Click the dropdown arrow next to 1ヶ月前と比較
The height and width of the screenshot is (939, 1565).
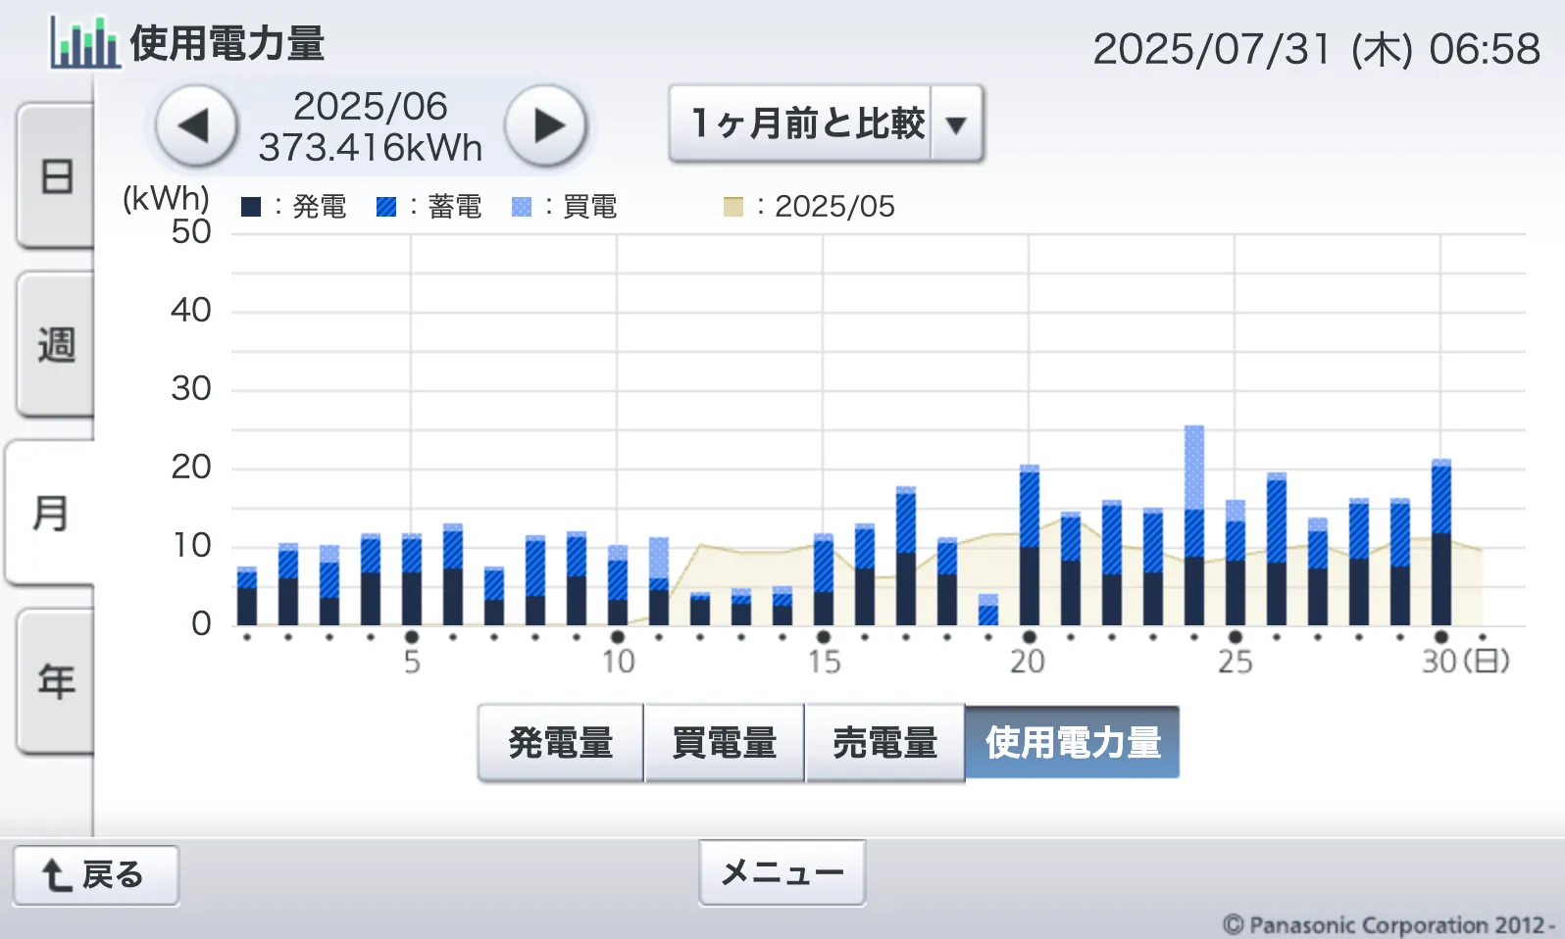[x=956, y=124]
